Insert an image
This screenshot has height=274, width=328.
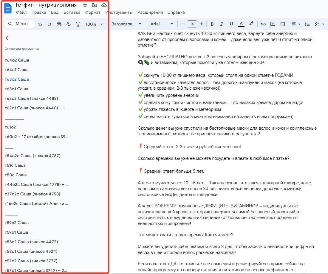click(x=283, y=24)
